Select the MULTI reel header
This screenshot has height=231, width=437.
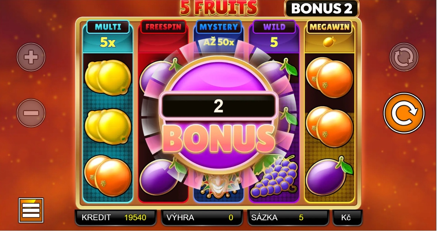click(108, 27)
